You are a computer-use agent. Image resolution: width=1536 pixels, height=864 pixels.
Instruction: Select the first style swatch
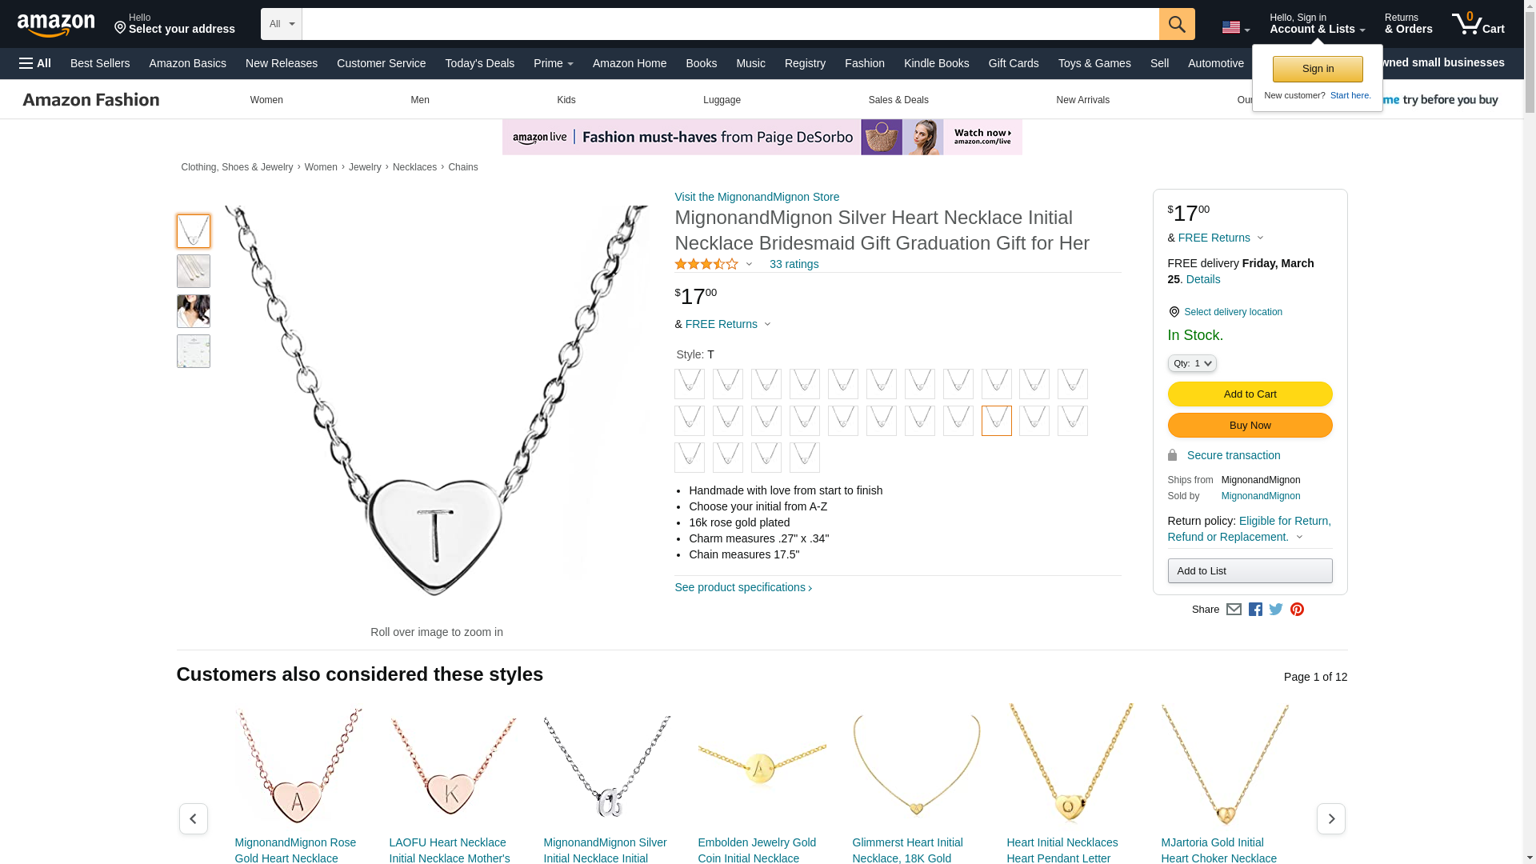[x=689, y=384]
